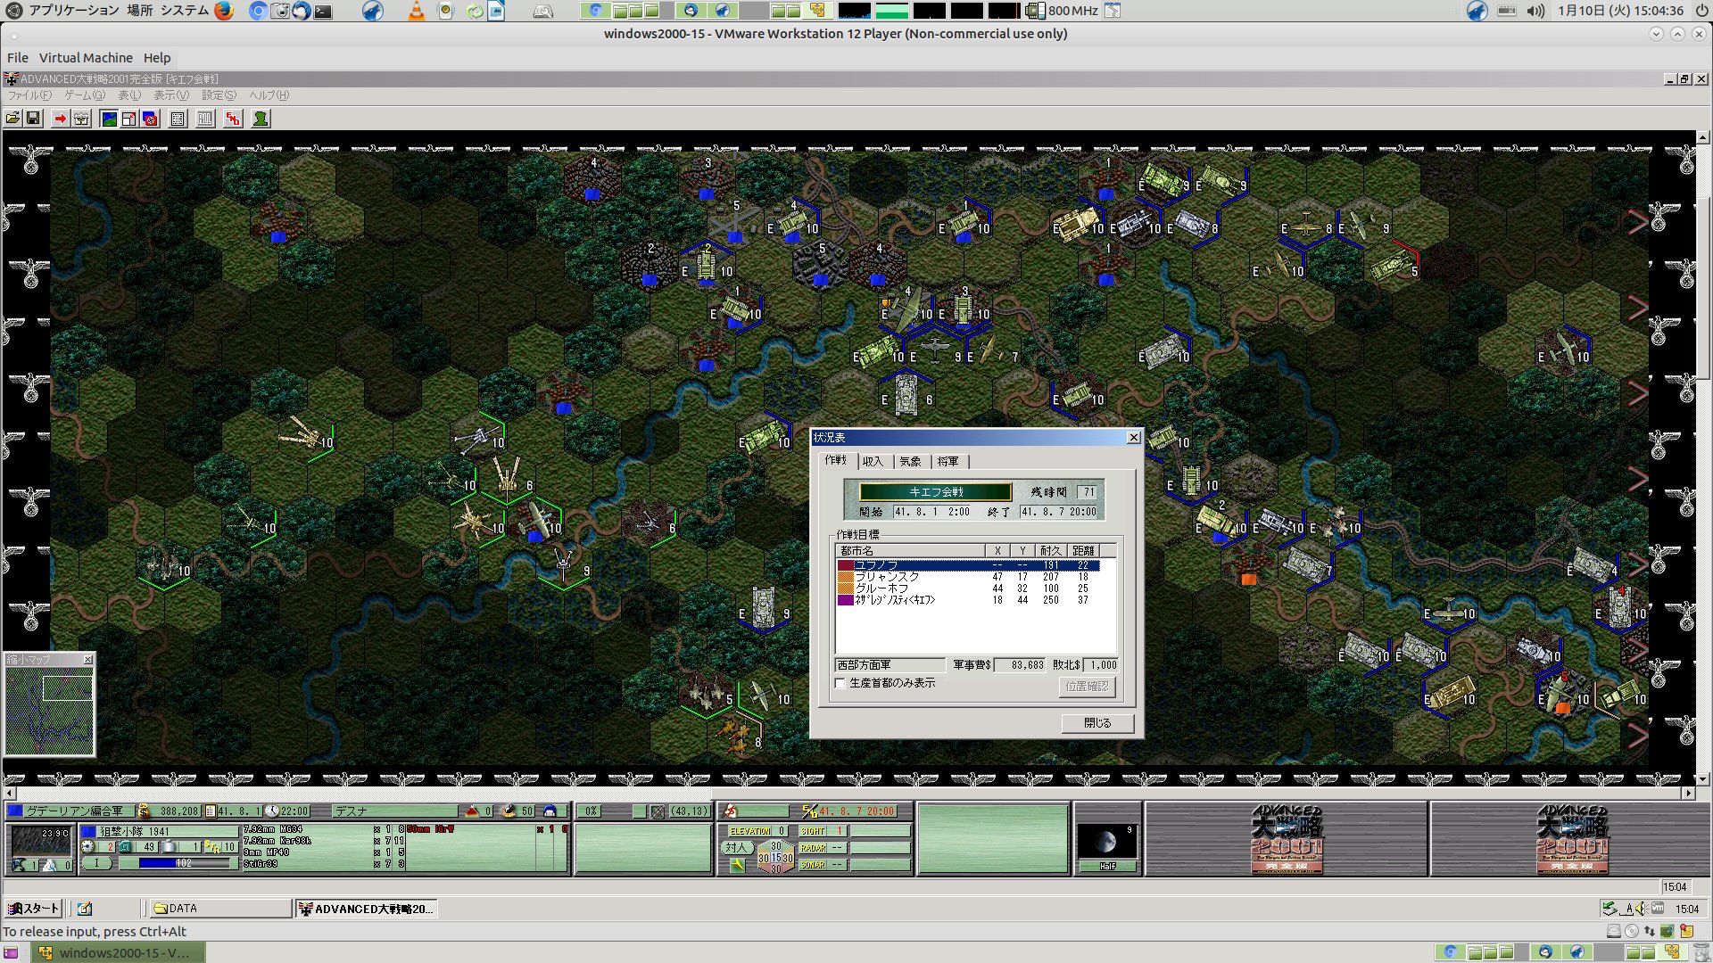This screenshot has height=963, width=1713.
Task: Click the 軍事費$ value 83,683
Action: point(1021,665)
